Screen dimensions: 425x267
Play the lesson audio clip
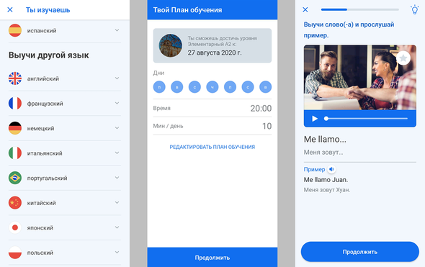pos(315,119)
